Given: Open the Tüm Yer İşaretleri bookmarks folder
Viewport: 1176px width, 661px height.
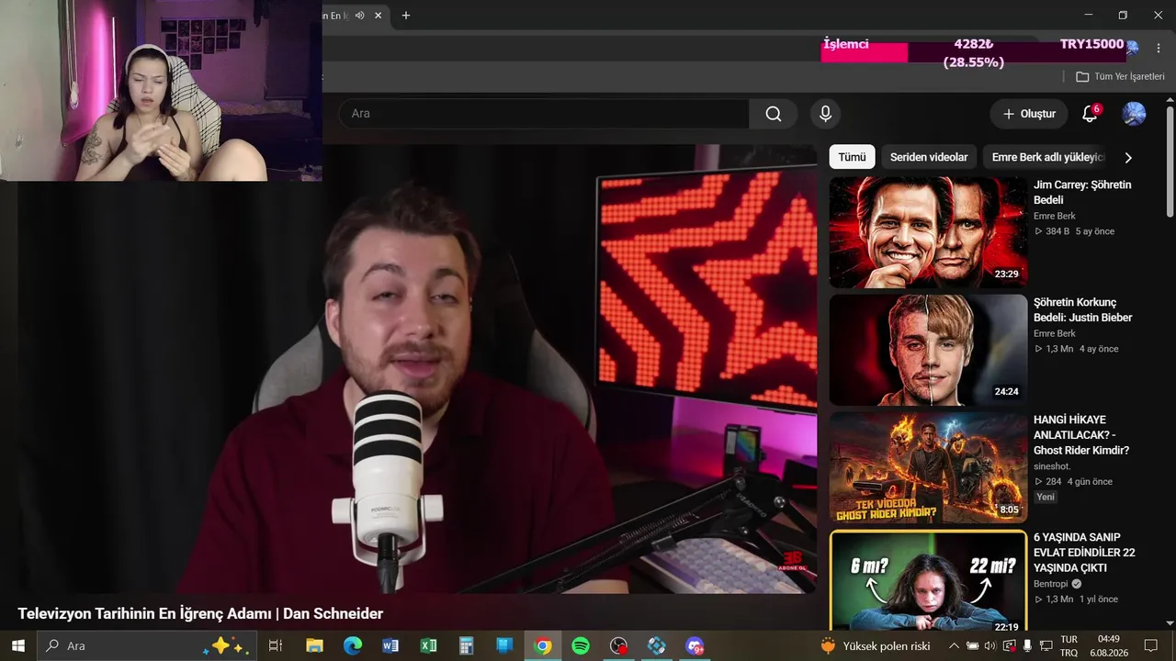Looking at the screenshot, I should pyautogui.click(x=1121, y=77).
